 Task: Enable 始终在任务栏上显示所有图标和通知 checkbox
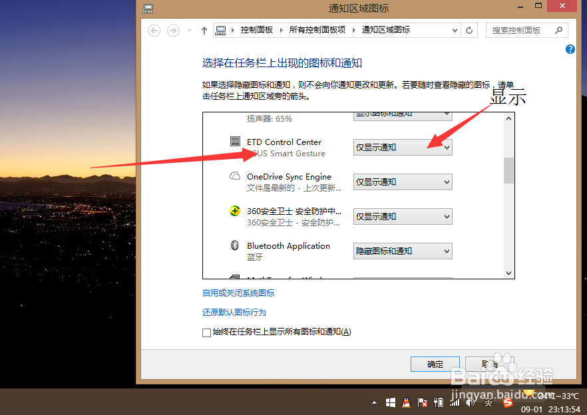(x=206, y=333)
